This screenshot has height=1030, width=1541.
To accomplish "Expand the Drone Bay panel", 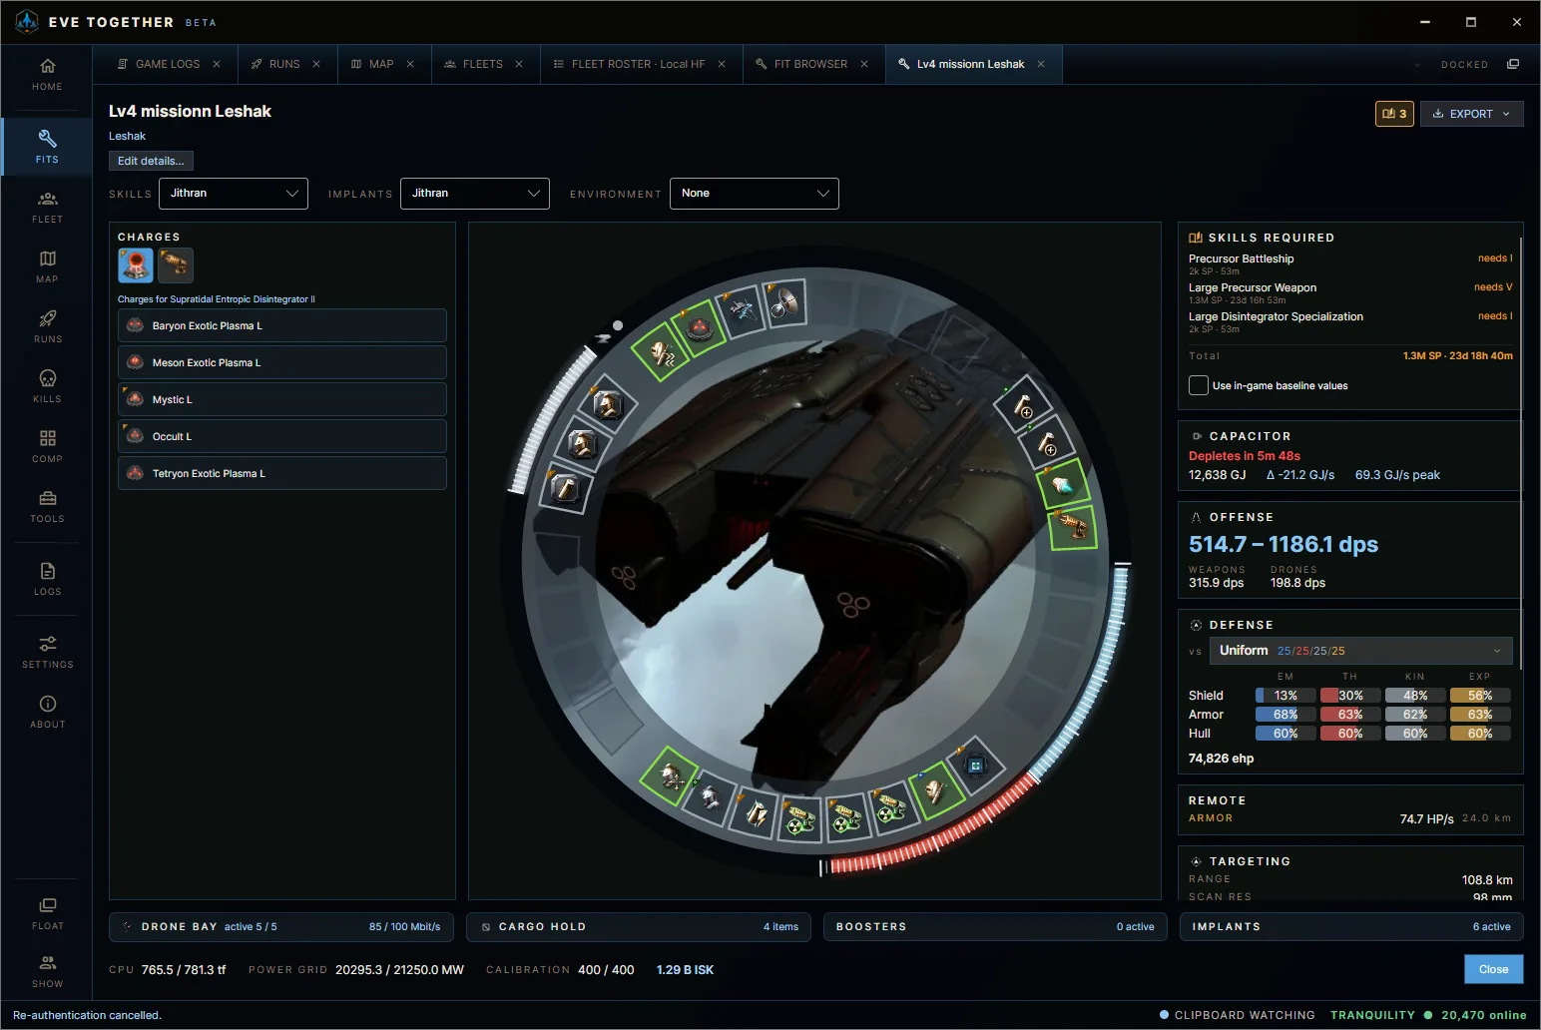I will coord(281,927).
